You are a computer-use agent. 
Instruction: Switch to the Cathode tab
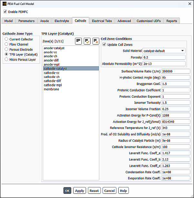[81, 21]
